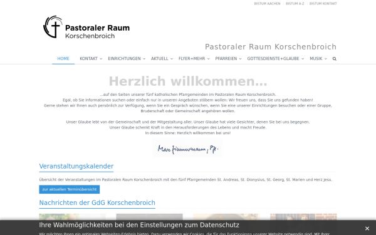Viewport: 376px width, 235px height.
Task: Close the Datenschutz cookie banner
Action: pyautogui.click(x=367, y=228)
